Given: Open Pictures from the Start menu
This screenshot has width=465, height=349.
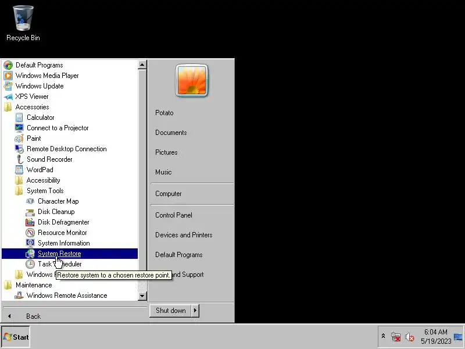Looking at the screenshot, I should pos(166,152).
